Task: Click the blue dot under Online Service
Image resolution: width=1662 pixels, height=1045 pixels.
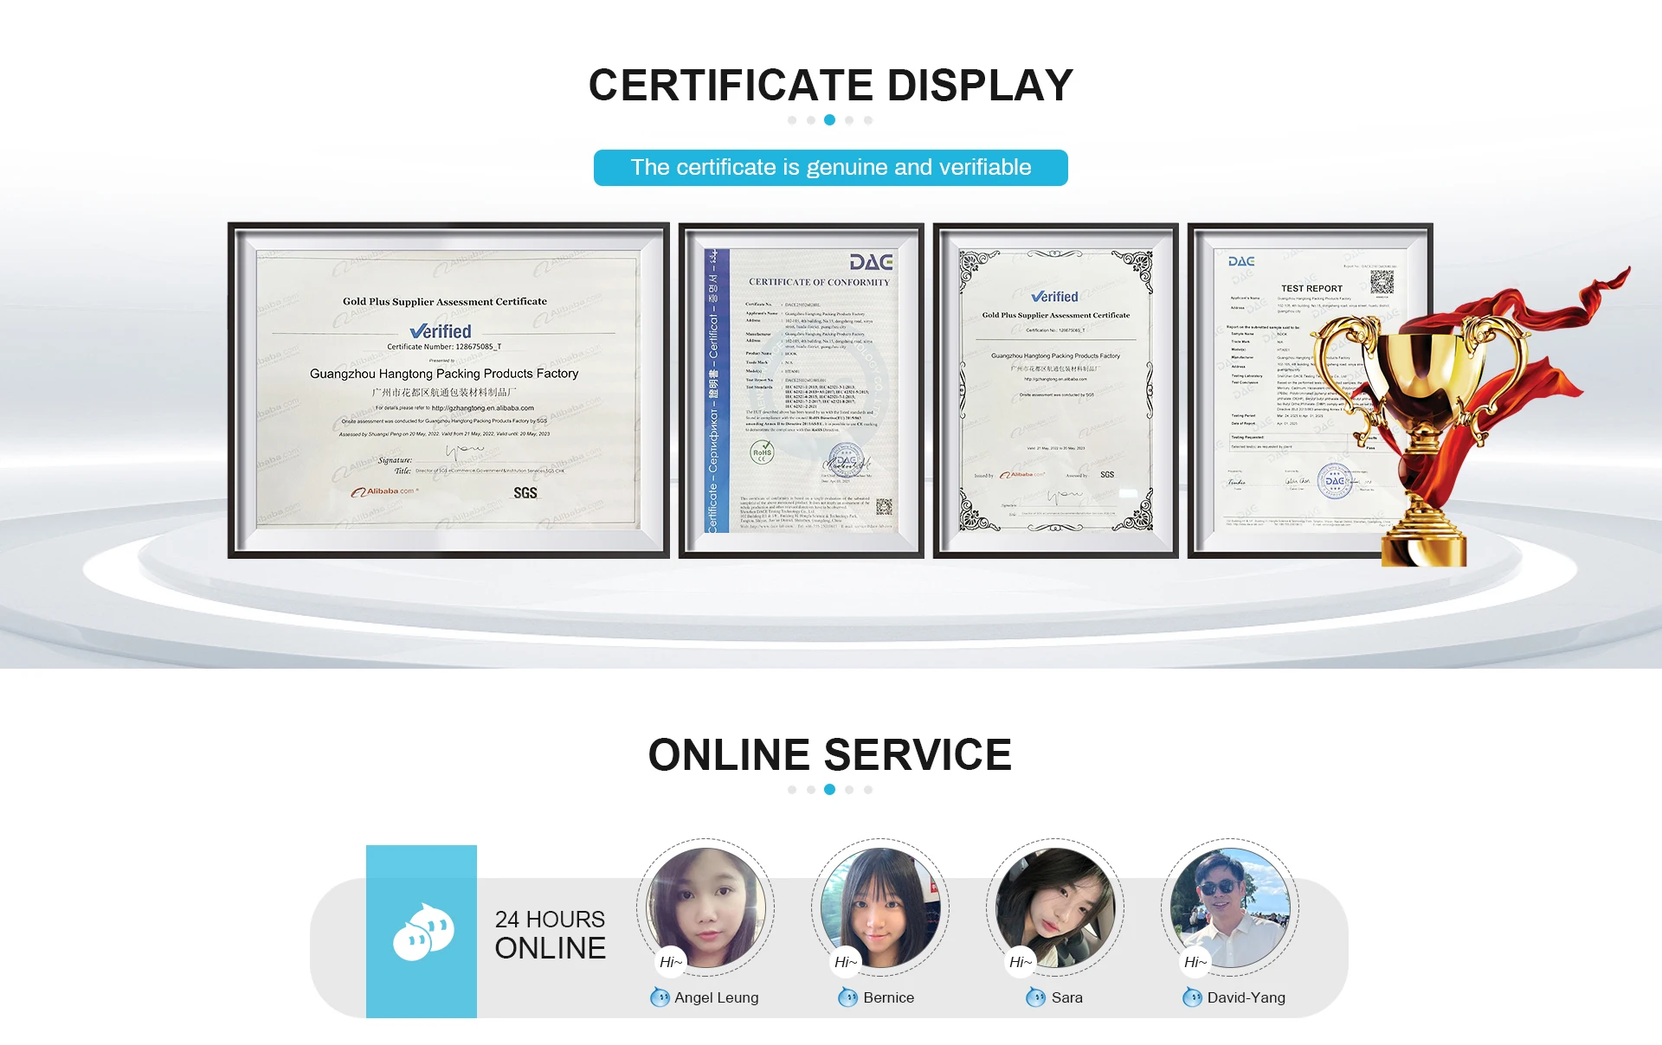Action: tap(829, 789)
